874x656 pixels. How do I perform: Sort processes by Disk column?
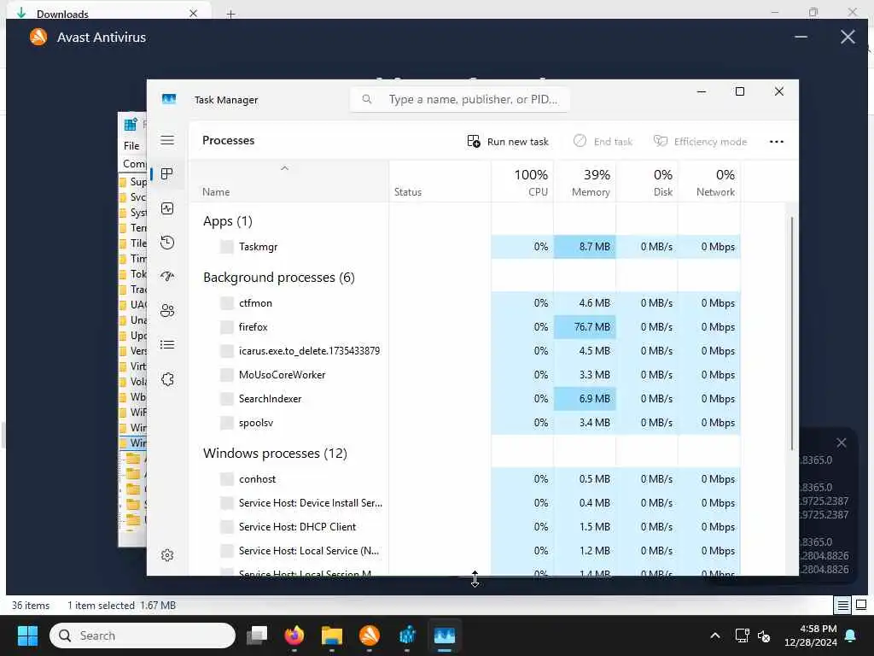click(647, 183)
